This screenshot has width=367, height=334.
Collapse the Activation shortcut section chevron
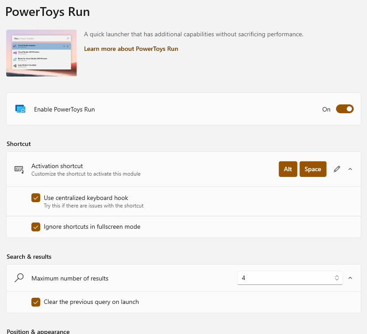[350, 169]
